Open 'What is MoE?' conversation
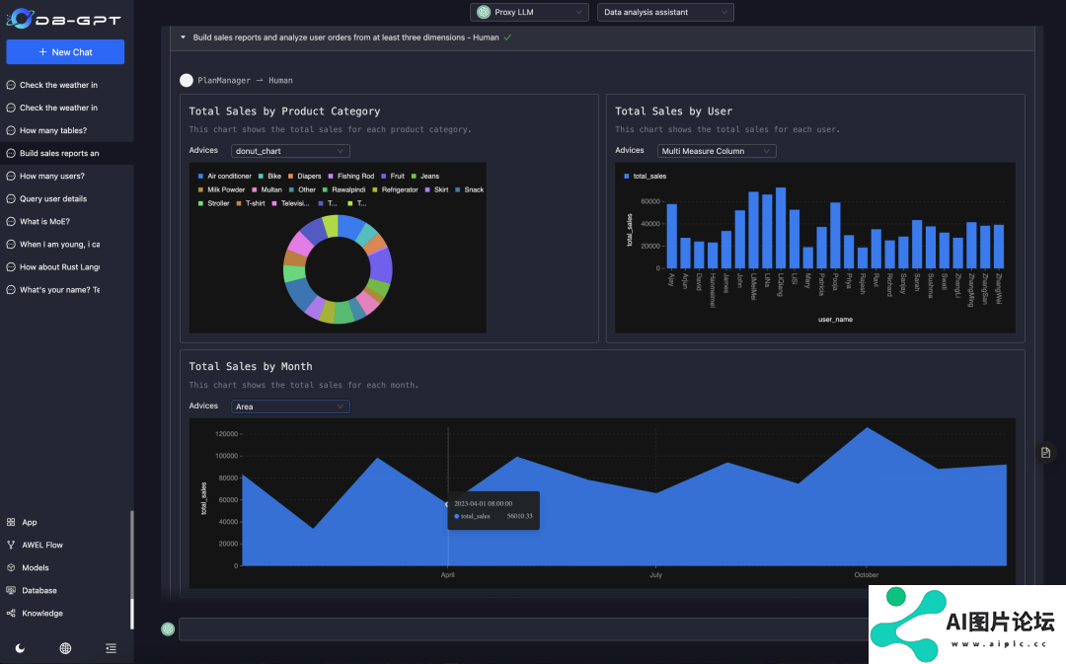The height and width of the screenshot is (664, 1066). 44,222
